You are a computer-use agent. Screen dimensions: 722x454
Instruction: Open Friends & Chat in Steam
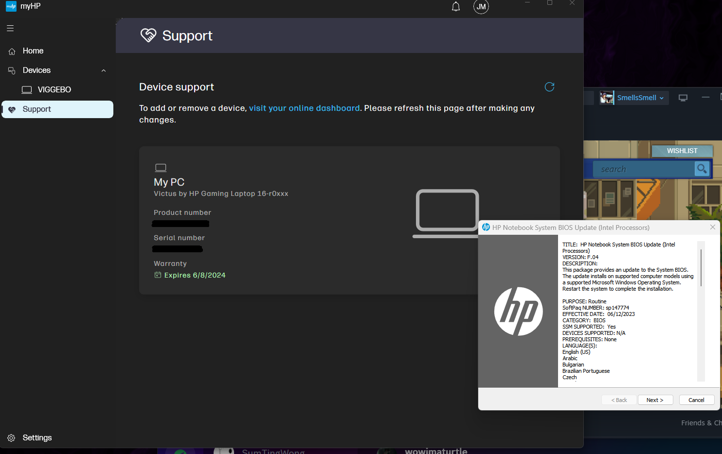(702, 423)
